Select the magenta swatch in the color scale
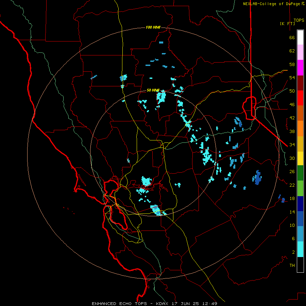This screenshot has height=306, width=306. tap(300, 68)
